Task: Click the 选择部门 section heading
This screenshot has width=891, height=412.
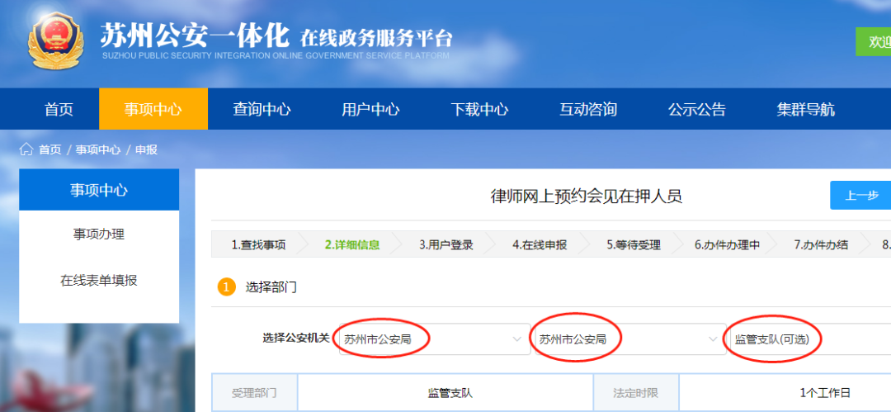Action: tap(271, 287)
